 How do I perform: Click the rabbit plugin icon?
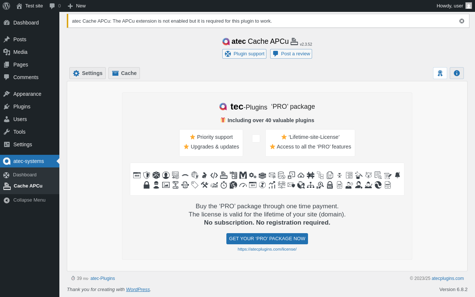pyautogui.click(x=204, y=175)
